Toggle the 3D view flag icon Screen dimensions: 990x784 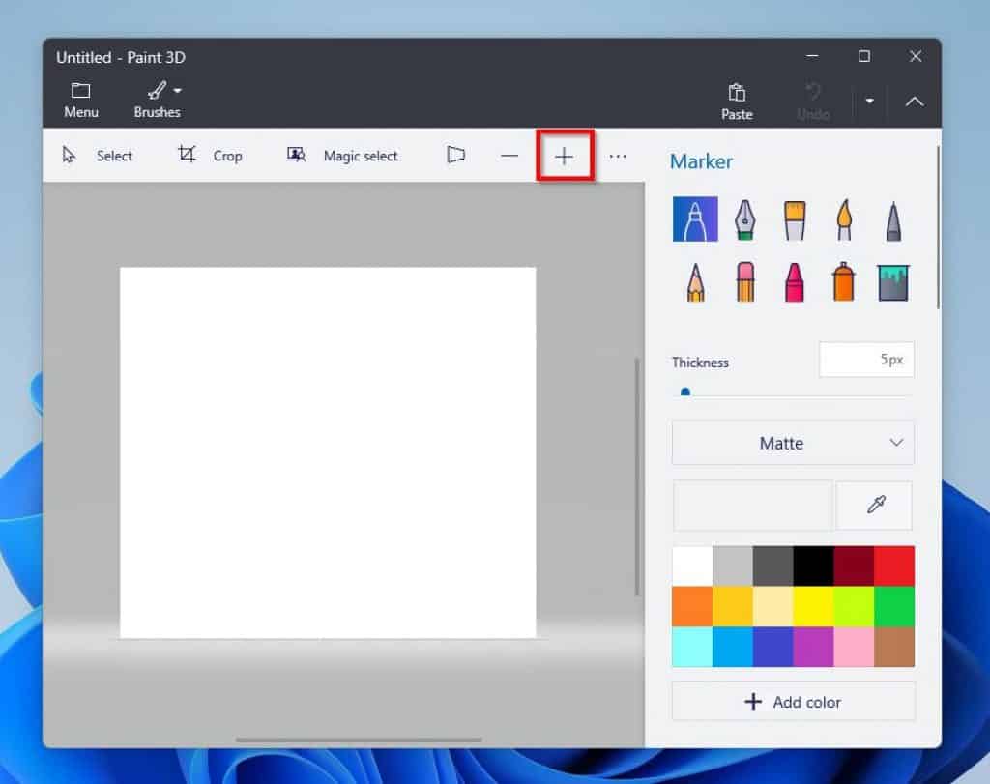click(x=456, y=155)
